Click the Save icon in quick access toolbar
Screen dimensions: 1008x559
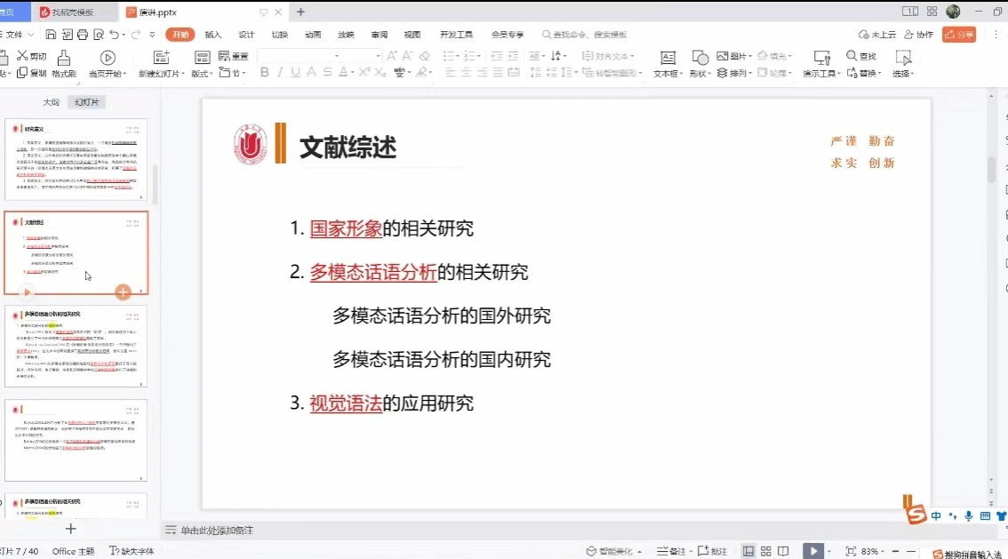[51, 35]
